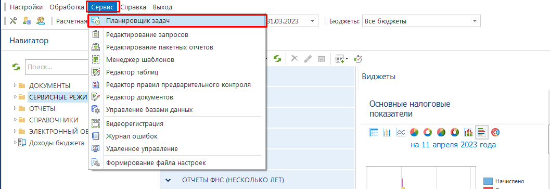Viewport: 550px width, 189px height.
Task: Click the grey X delete icon
Action: [295, 59]
